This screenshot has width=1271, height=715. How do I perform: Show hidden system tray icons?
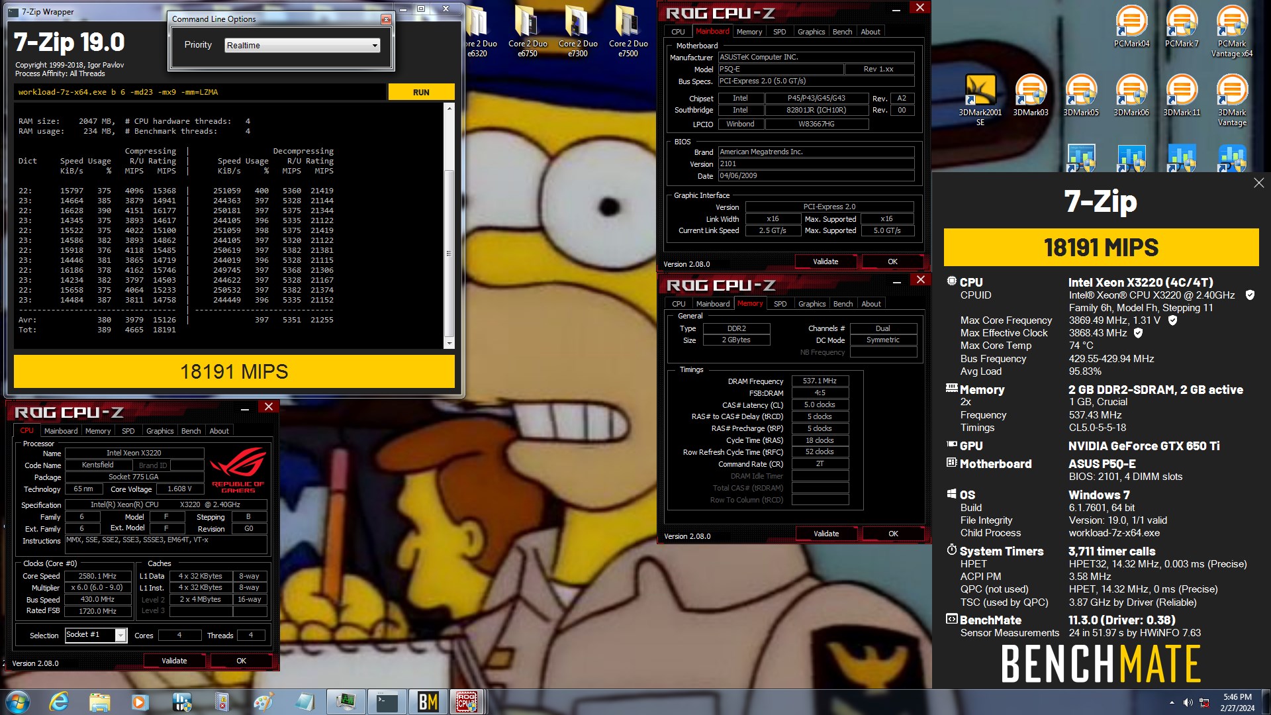[1172, 702]
